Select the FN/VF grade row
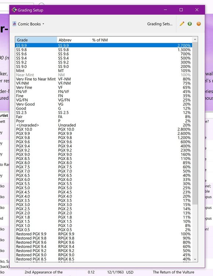This screenshot has width=213, height=276. coord(104,92)
